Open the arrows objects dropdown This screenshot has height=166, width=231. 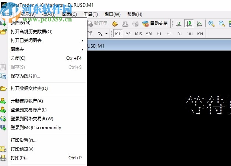106,34
